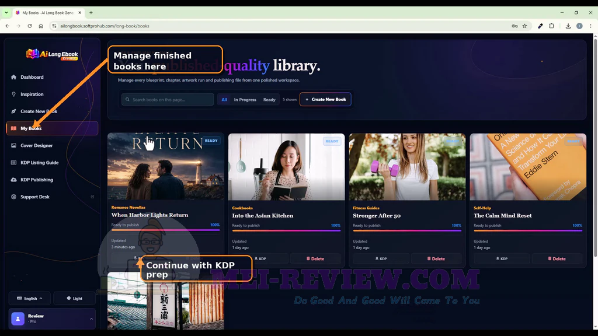Open Into the Asian Kitchen cover thumbnail
Screen dimensions: 598x336
(x=286, y=166)
